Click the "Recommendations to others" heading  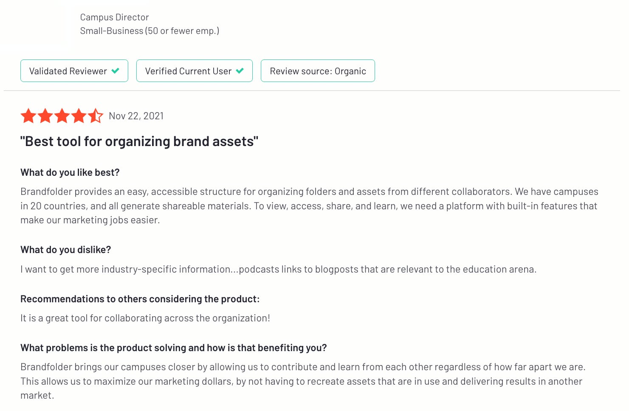[140, 299]
